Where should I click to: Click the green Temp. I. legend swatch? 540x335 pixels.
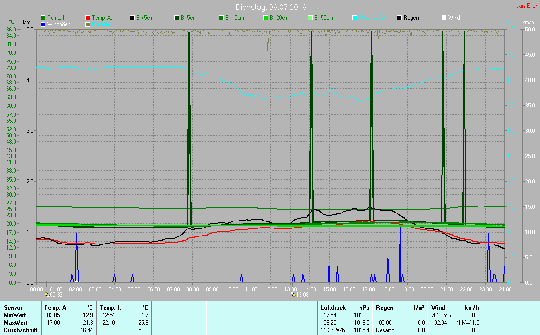pos(44,18)
